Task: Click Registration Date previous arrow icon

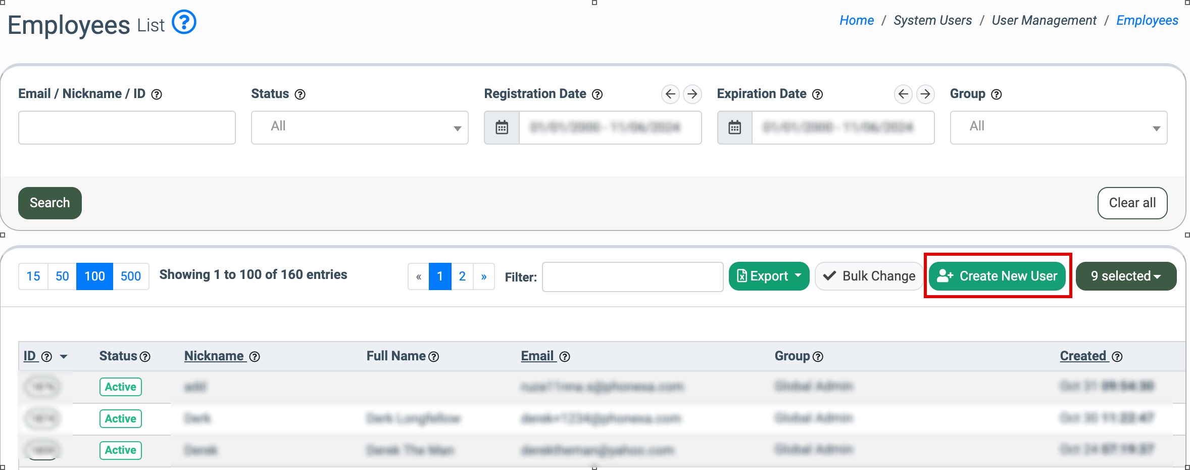Action: 670,94
